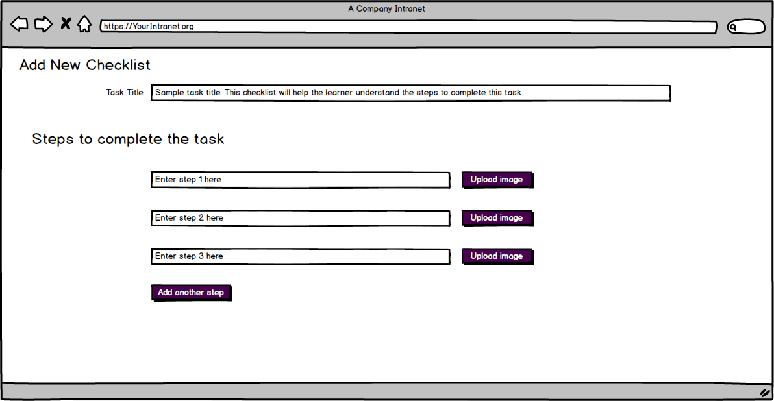Click the browser back arrow
This screenshot has width=774, height=401.
click(x=19, y=23)
